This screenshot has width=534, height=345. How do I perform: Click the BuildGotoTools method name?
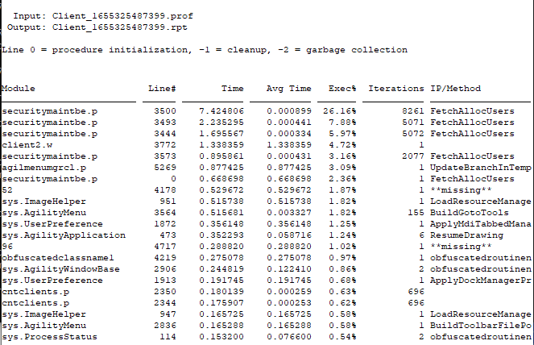(x=470, y=213)
